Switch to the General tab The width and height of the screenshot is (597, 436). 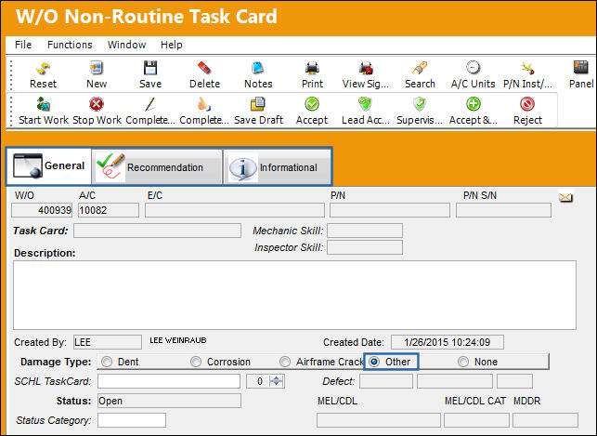[48, 166]
